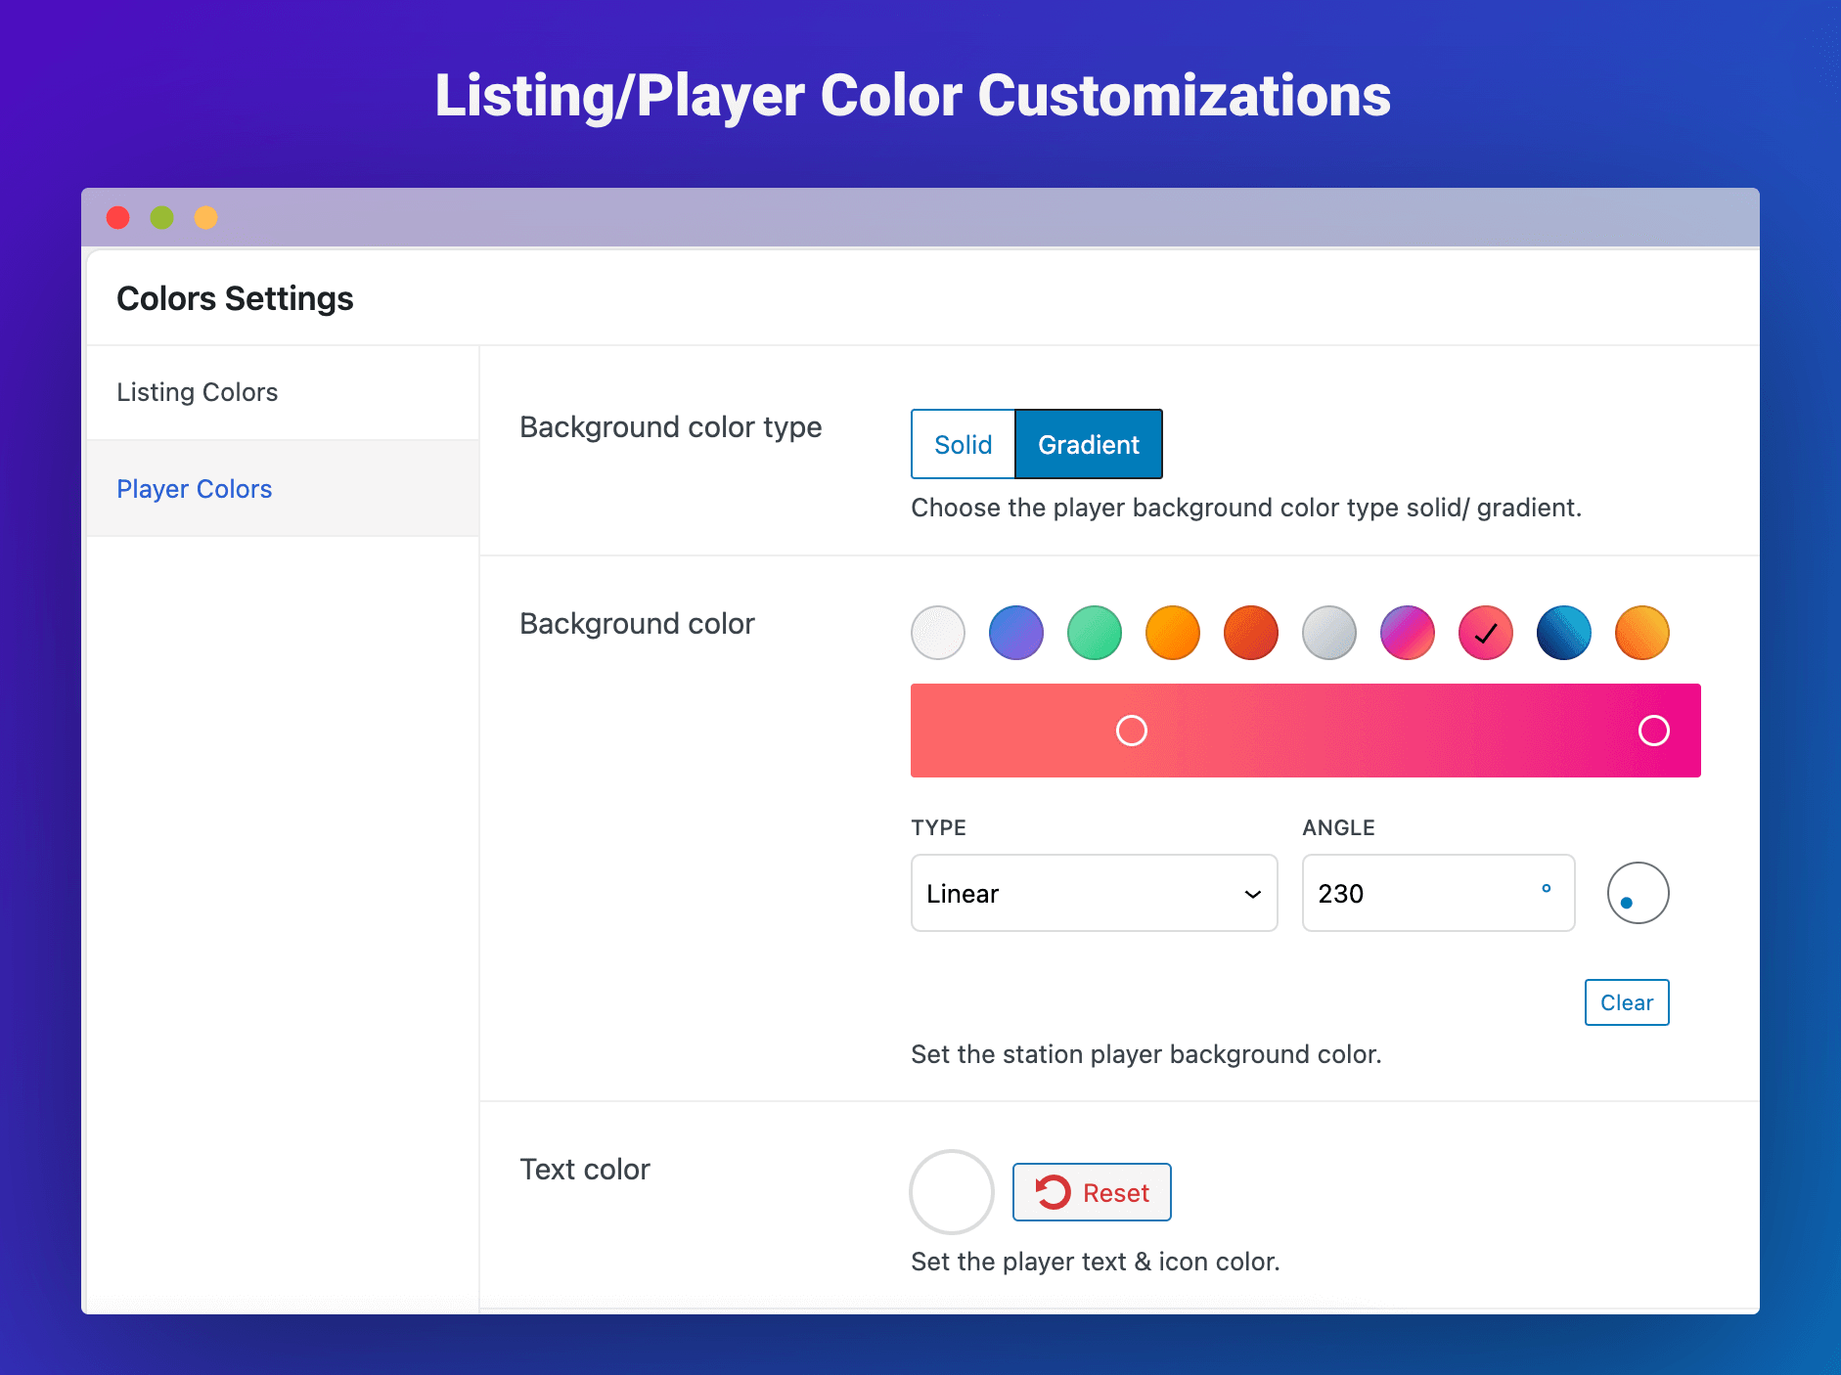Click the circular angle dial control

click(1639, 893)
